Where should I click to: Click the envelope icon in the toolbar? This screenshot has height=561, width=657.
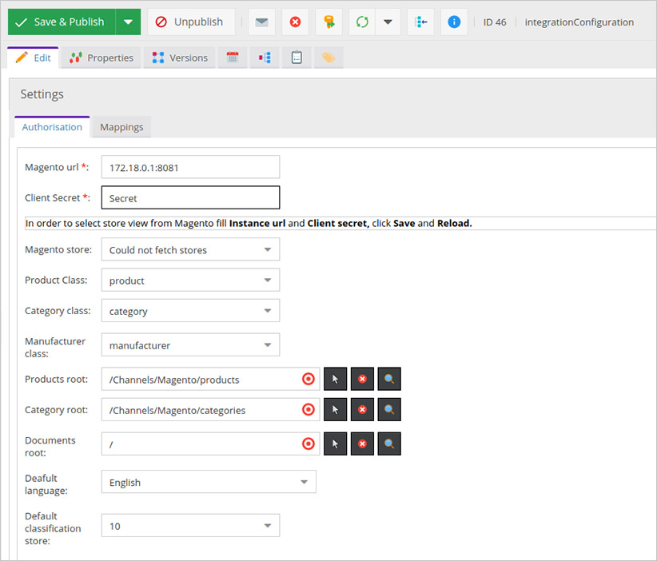coord(261,22)
